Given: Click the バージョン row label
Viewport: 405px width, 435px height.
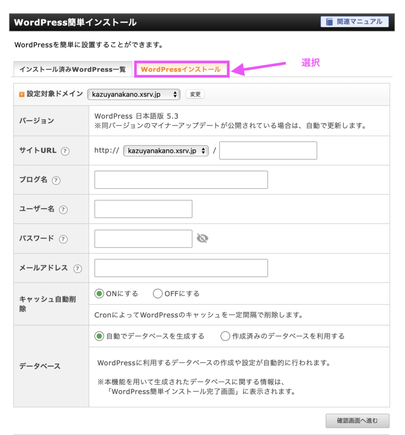Looking at the screenshot, I should pos(37,121).
